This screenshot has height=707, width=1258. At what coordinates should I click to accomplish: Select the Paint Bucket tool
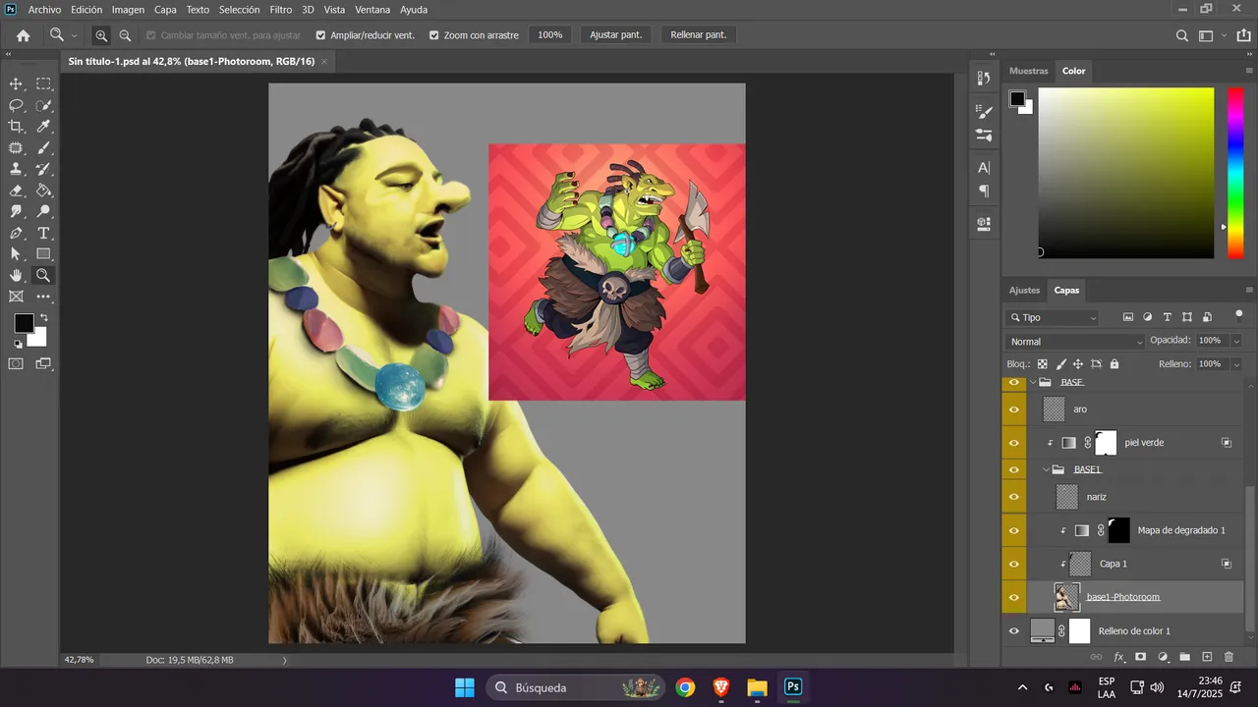click(44, 190)
